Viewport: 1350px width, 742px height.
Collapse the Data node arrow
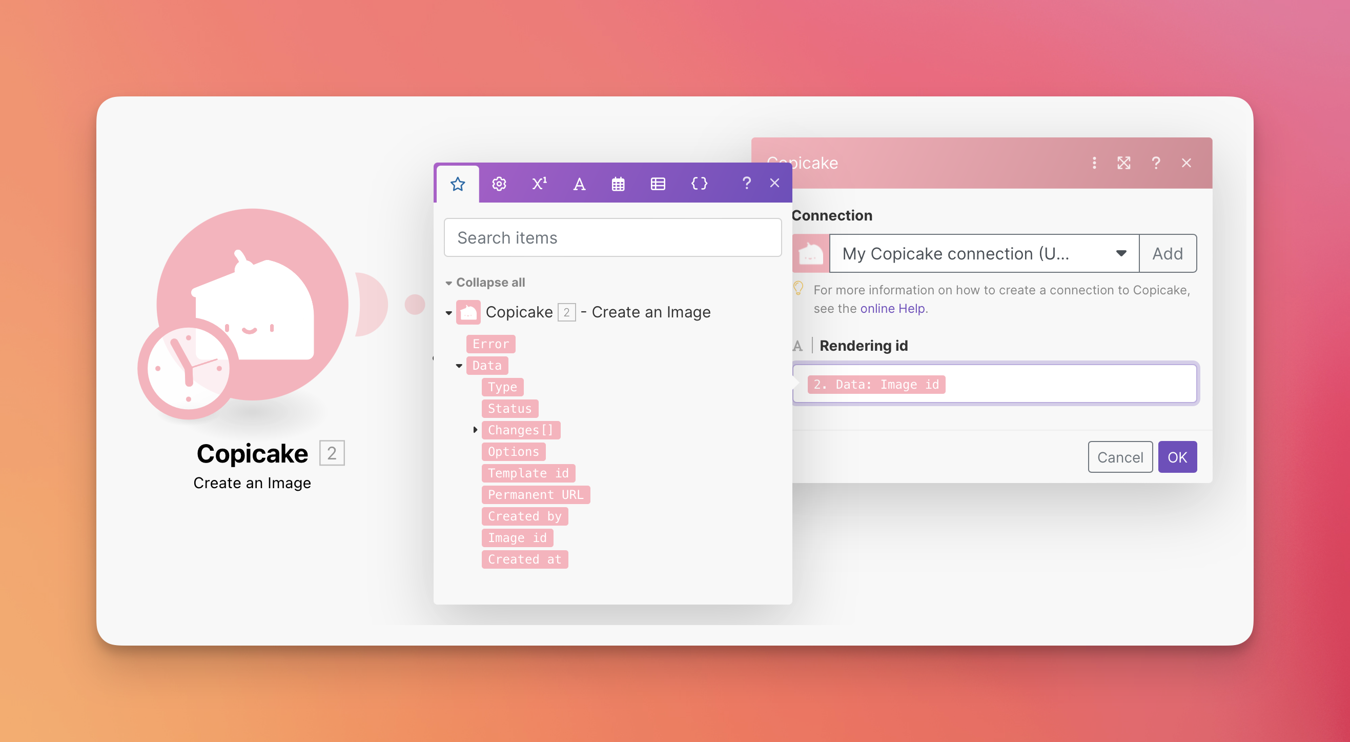tap(459, 366)
